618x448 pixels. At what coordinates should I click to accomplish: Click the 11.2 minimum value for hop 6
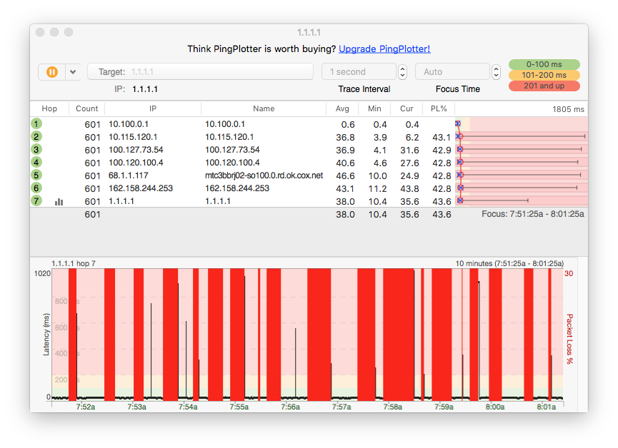[x=377, y=189]
